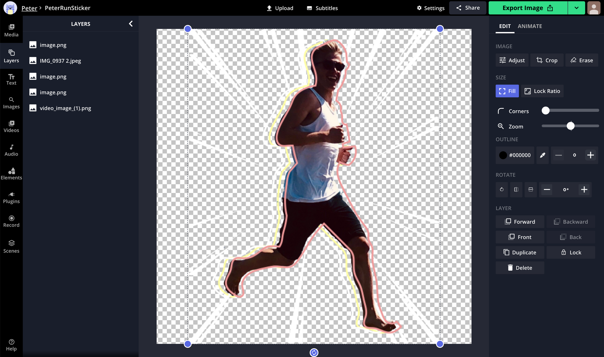Image resolution: width=604 pixels, height=357 pixels.
Task: Open the Record panel
Action: pyautogui.click(x=11, y=220)
